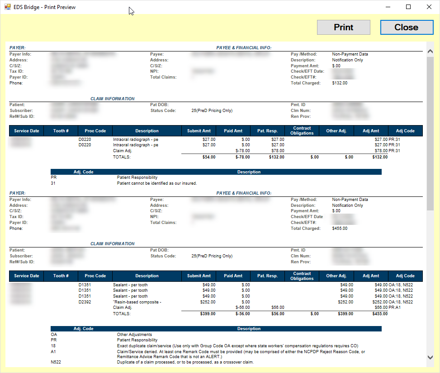Click the empty scrollbar track below the thumb

click(430, 280)
